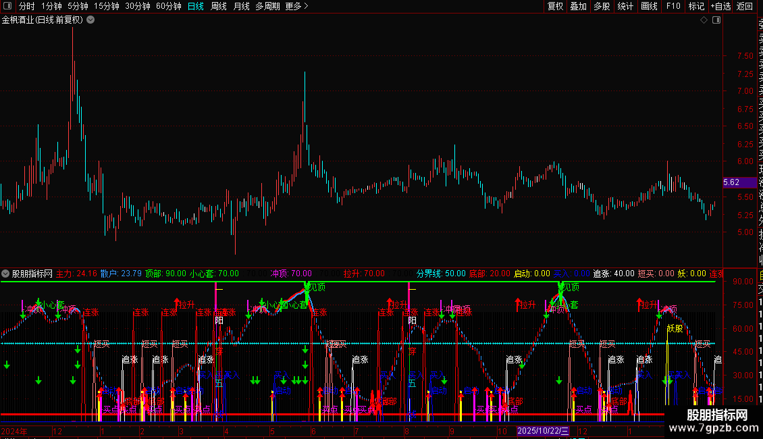Click the 主力: 24.16 indicator value
This screenshot has width=763, height=439.
click(x=76, y=274)
